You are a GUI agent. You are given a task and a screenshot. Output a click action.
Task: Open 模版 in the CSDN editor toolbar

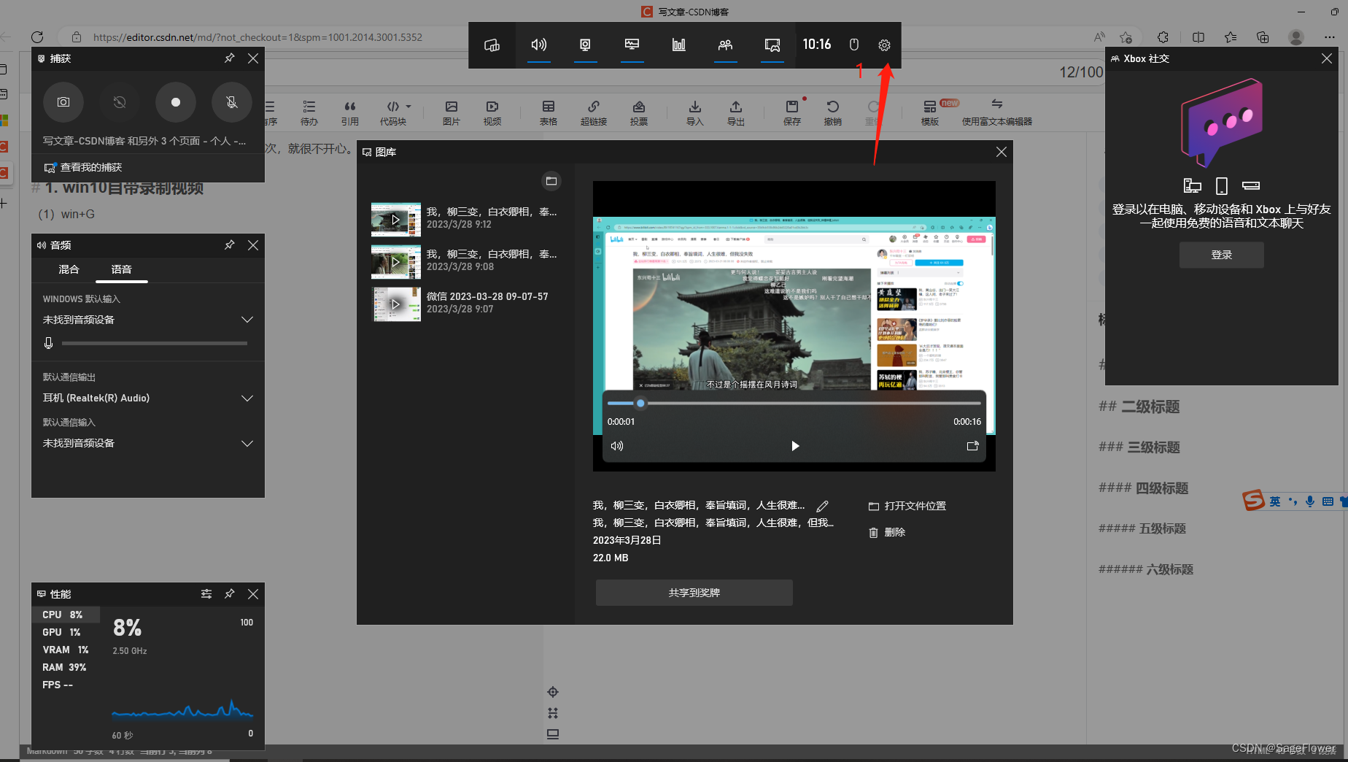click(930, 113)
